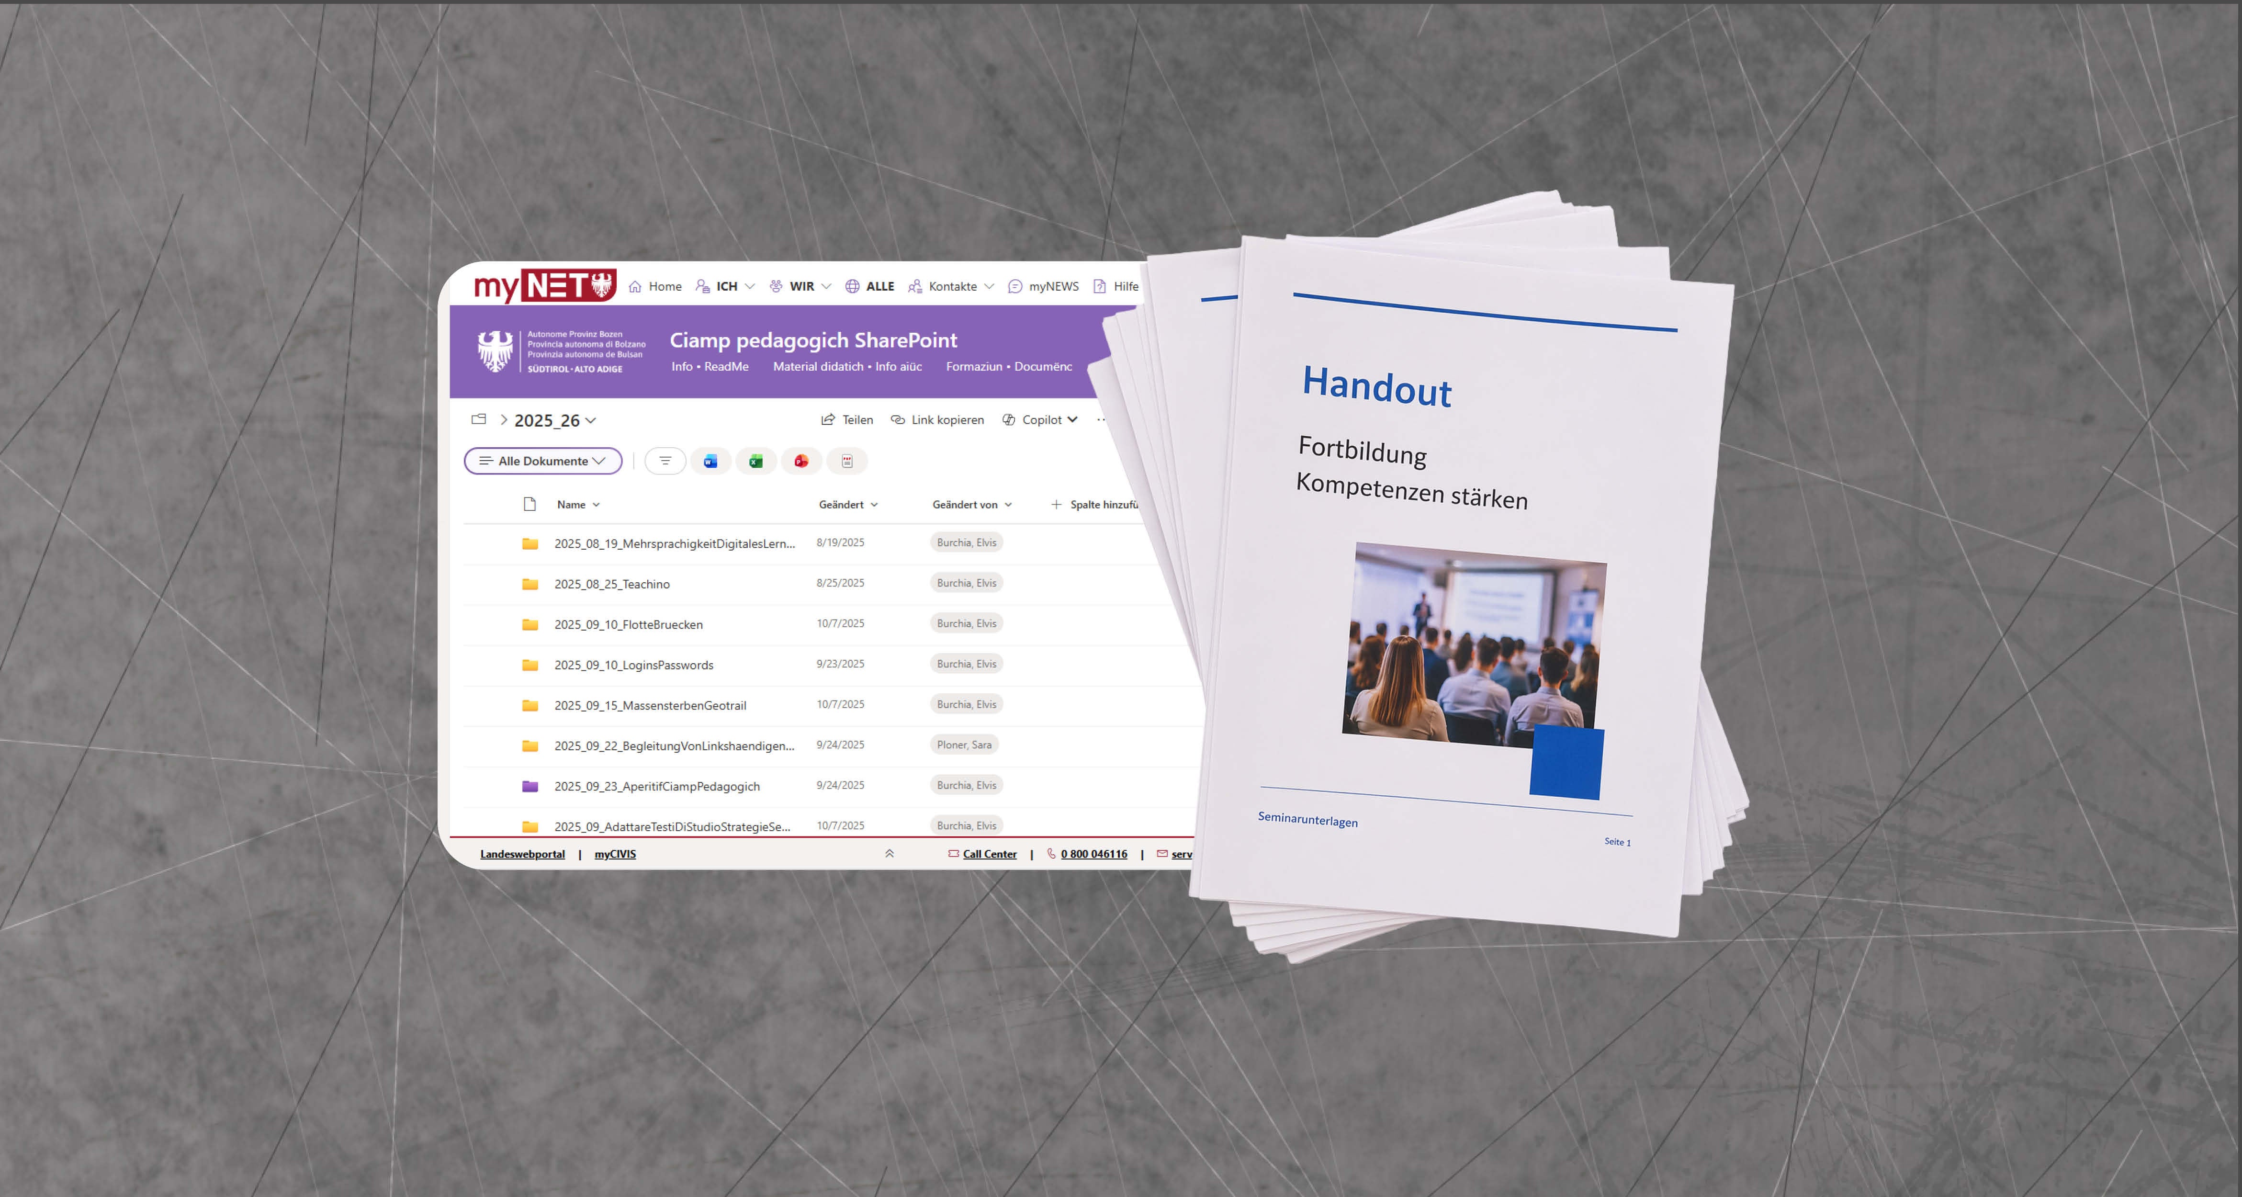Viewport: 2242px width, 1197px height.
Task: Click the scroll-to-top chevron in footer
Action: [x=890, y=854]
